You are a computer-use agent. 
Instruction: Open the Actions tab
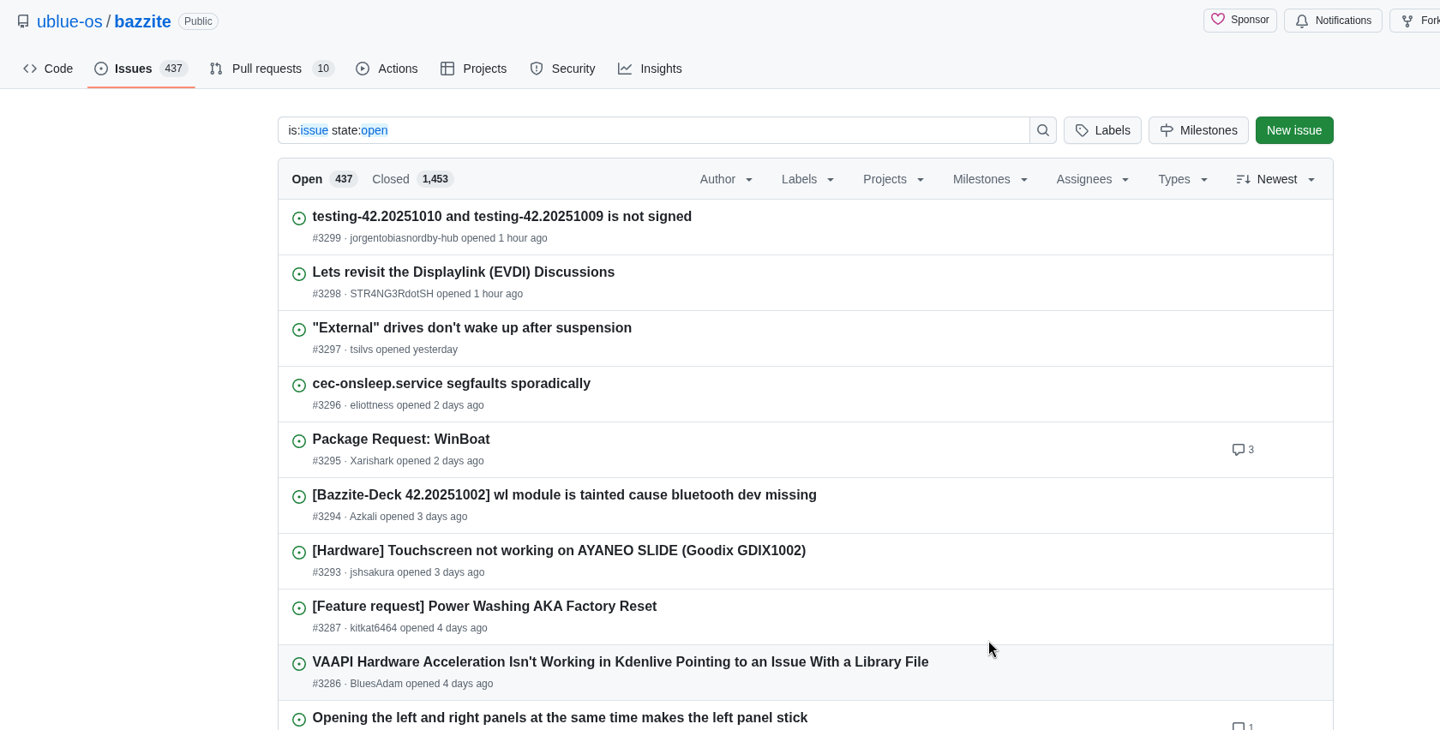[x=387, y=69]
